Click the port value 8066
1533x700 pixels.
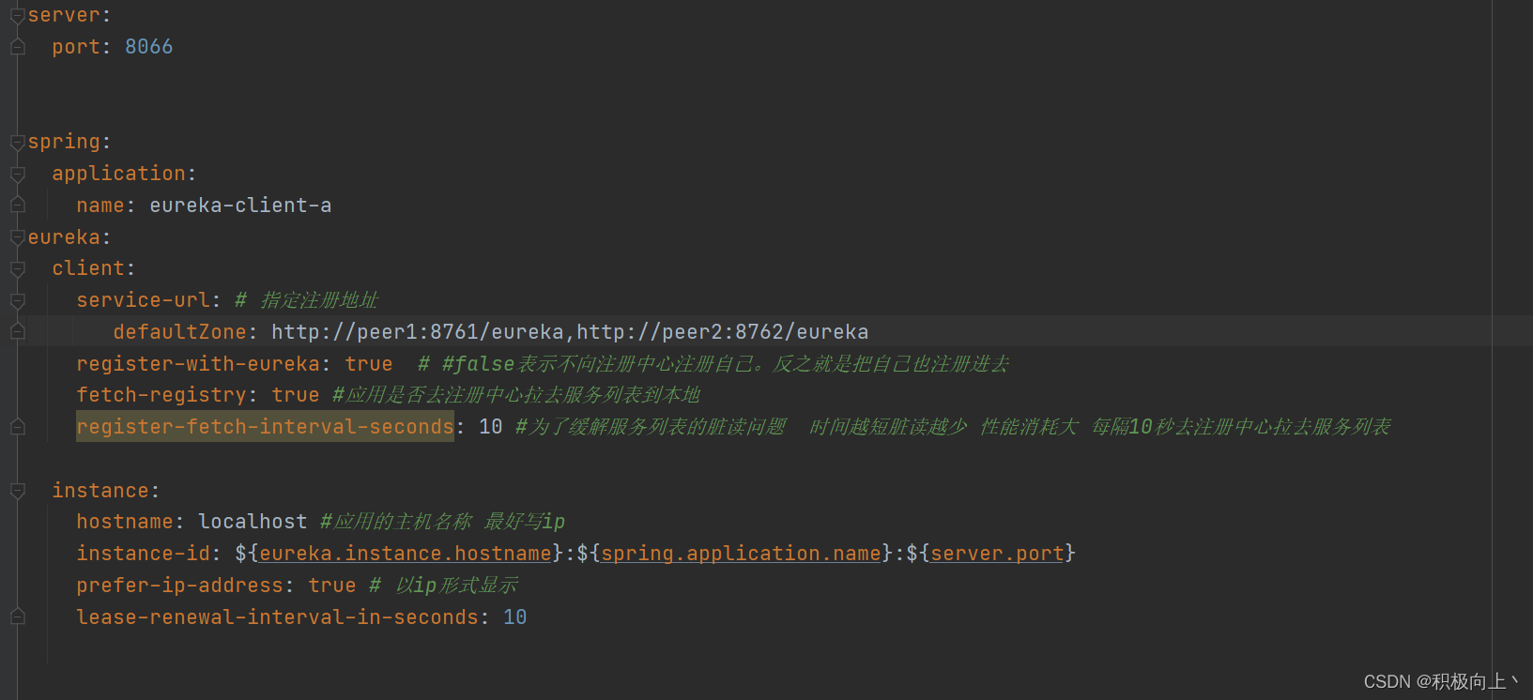149,47
